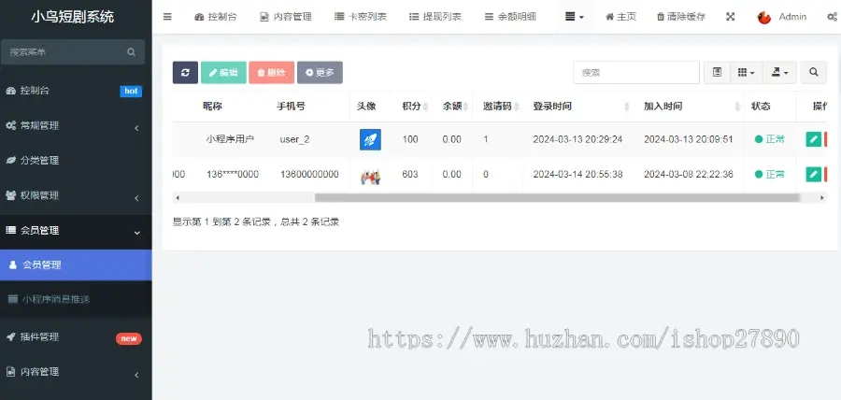The height and width of the screenshot is (400, 841).
Task: Click the advanced search magnifier button
Action: (x=814, y=72)
